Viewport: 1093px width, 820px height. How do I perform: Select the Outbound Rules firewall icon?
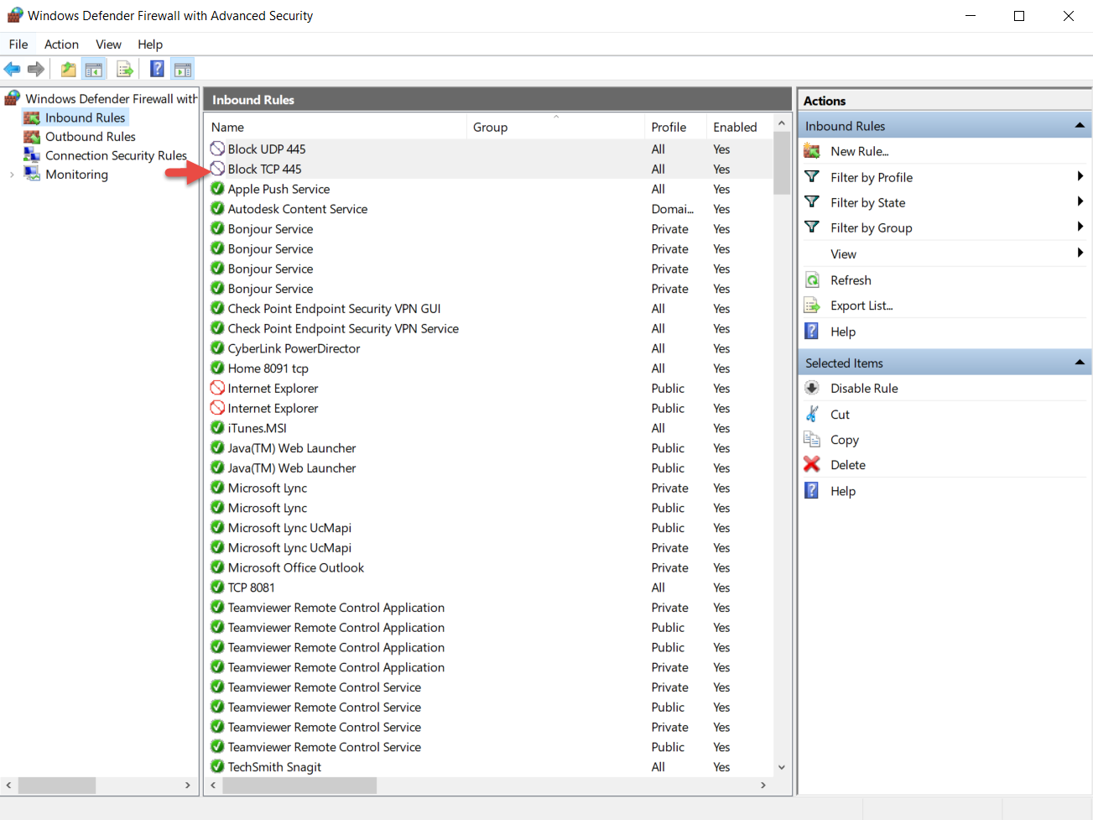32,137
